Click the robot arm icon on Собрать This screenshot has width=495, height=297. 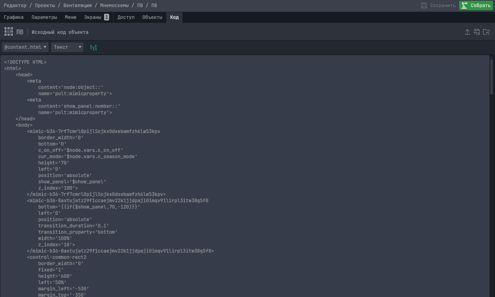click(465, 6)
